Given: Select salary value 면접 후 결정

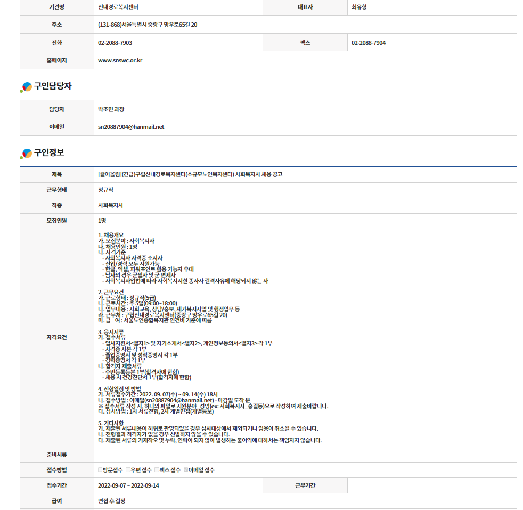Looking at the screenshot, I should point(112,501).
